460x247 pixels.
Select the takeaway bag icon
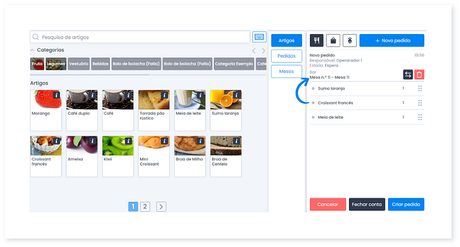(x=333, y=40)
